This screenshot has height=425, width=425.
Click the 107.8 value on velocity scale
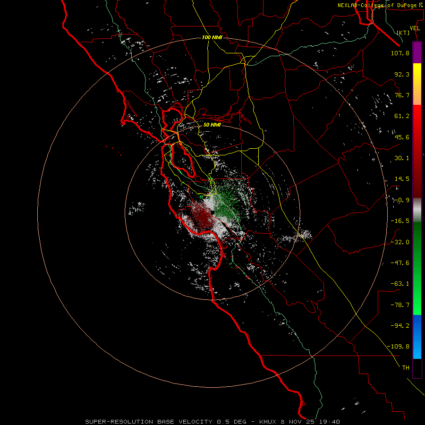[x=400, y=53]
